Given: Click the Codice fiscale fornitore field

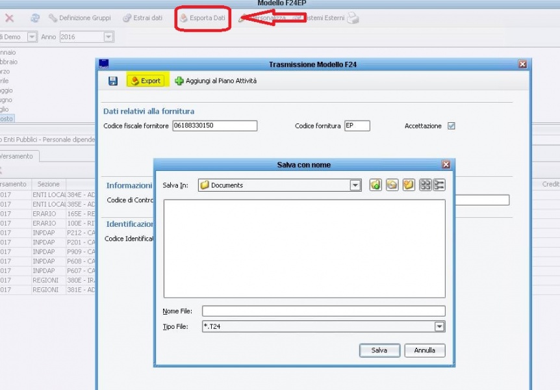Looking at the screenshot, I should click(214, 125).
